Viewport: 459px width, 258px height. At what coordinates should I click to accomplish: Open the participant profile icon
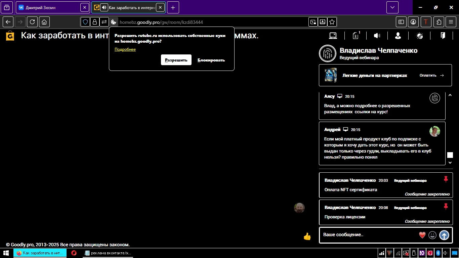click(x=398, y=36)
